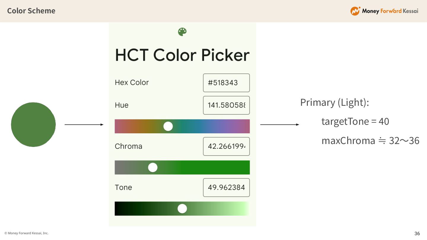Click the "Color Scheme" slide title
This screenshot has width=427, height=240.
(x=31, y=11)
